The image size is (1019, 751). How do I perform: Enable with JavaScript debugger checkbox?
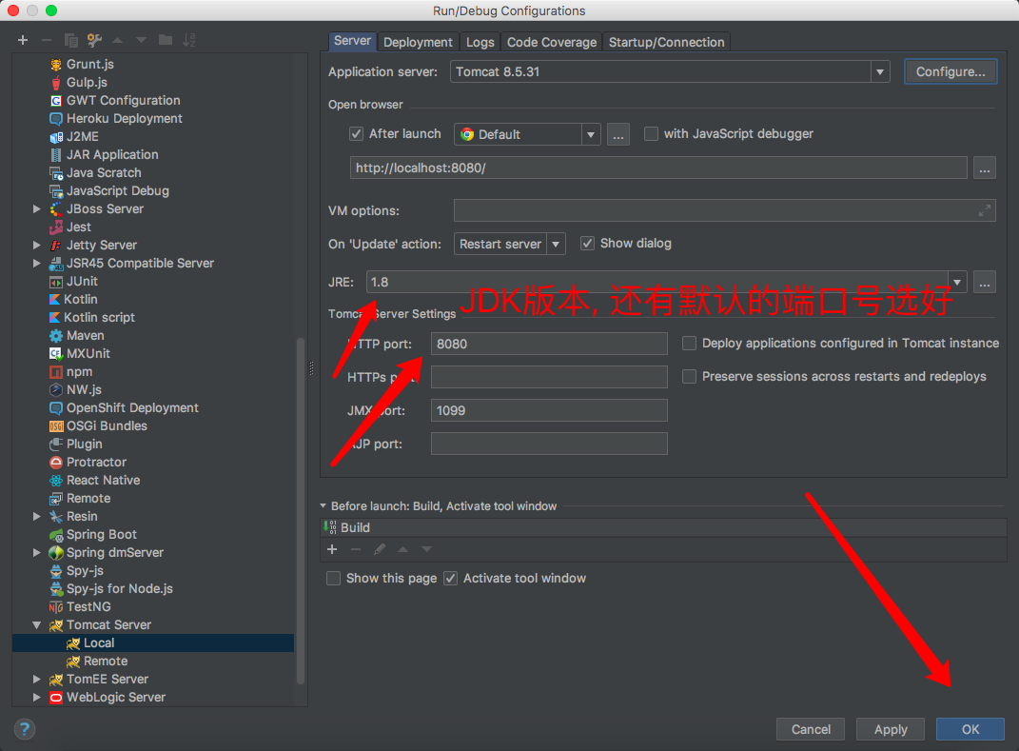pos(651,134)
